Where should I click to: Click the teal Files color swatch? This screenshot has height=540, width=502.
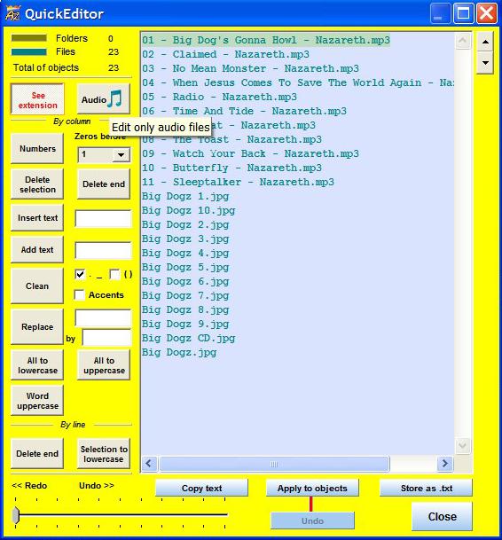point(29,51)
